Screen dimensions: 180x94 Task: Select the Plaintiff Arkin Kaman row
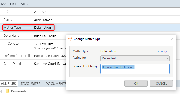tap(90, 20)
